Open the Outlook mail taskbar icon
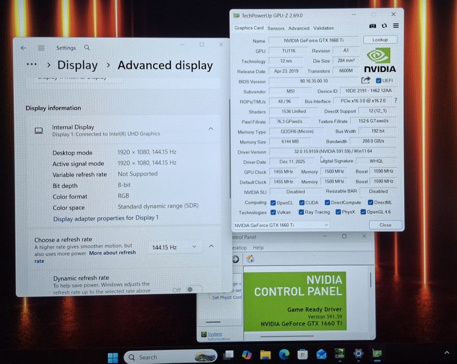This screenshot has width=457, height=364. click(321, 354)
